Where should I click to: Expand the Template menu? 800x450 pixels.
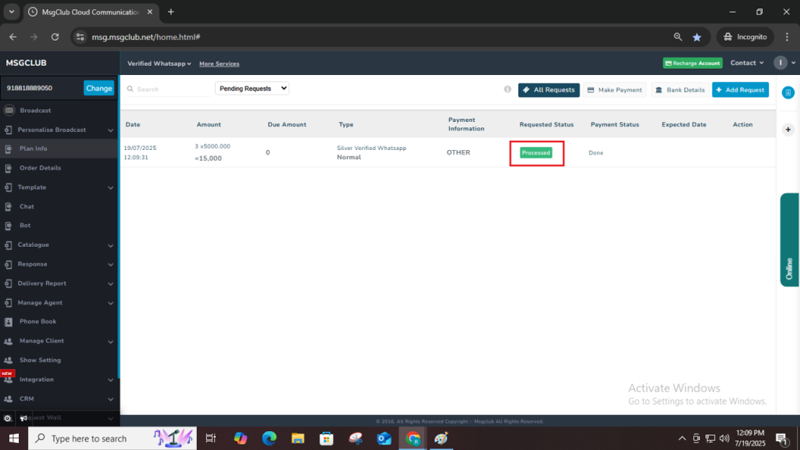click(110, 187)
